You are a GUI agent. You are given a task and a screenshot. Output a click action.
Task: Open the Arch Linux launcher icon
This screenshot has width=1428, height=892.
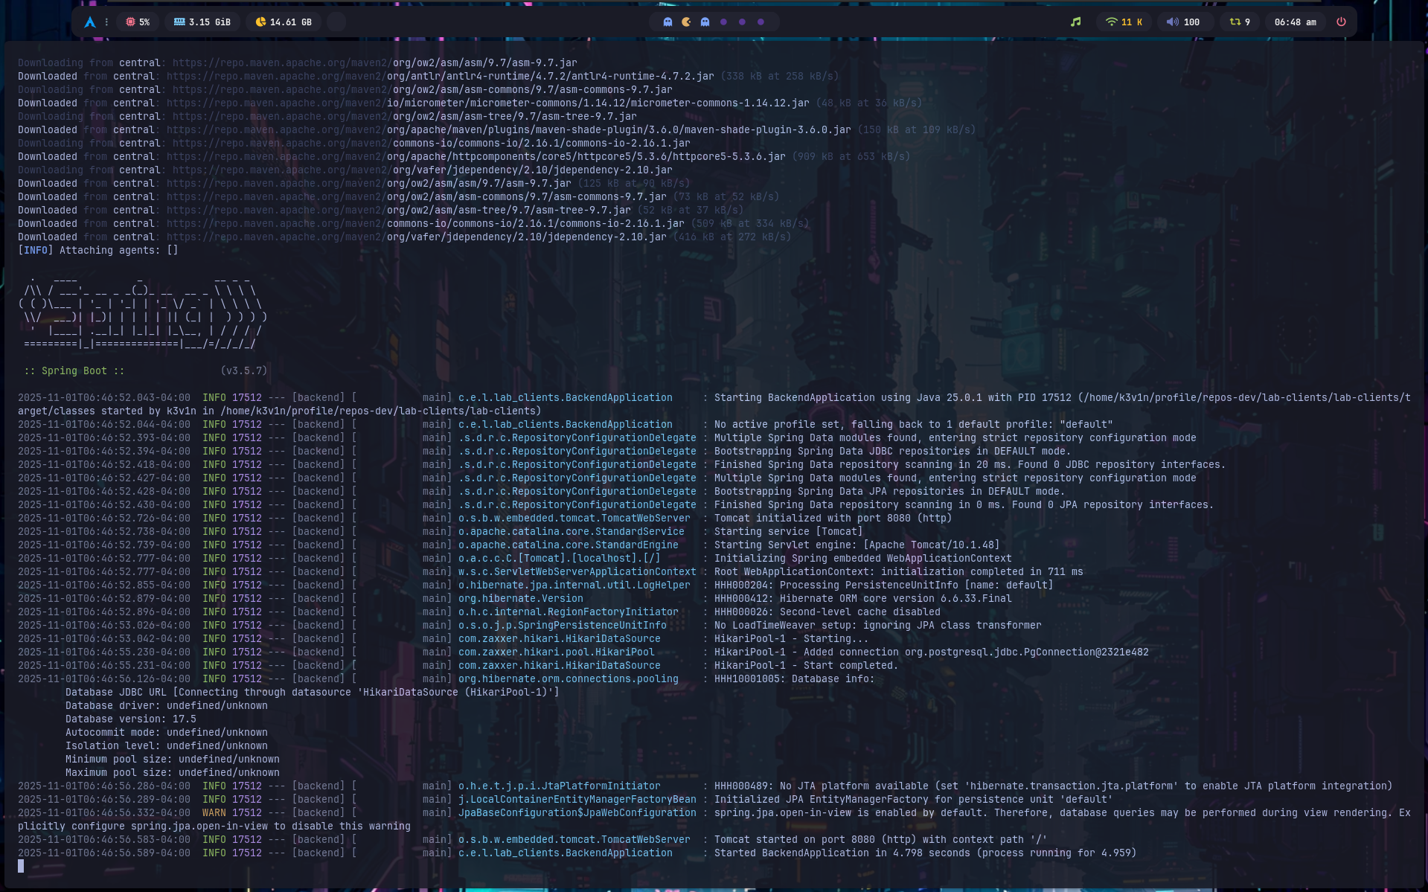tap(90, 22)
